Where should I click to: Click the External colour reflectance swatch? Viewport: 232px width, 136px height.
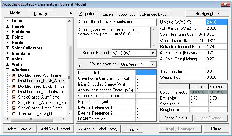pos(218,92)
